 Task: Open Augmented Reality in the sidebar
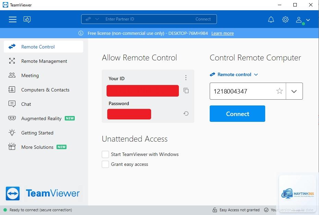click(x=44, y=118)
